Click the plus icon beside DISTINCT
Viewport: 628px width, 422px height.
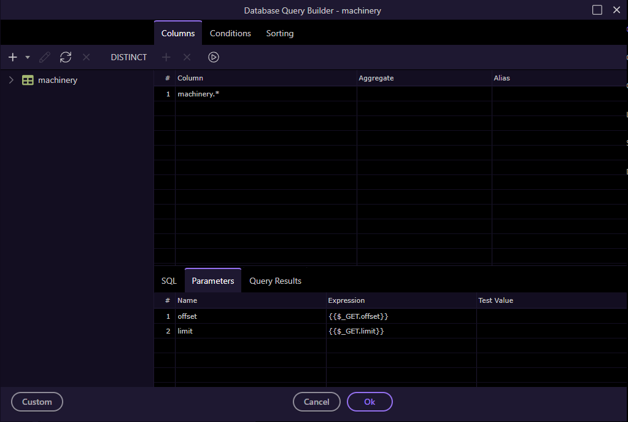pyautogui.click(x=166, y=57)
